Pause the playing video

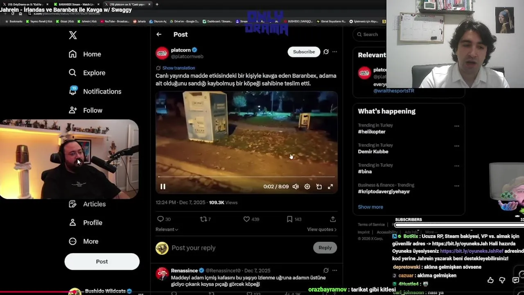[163, 186]
